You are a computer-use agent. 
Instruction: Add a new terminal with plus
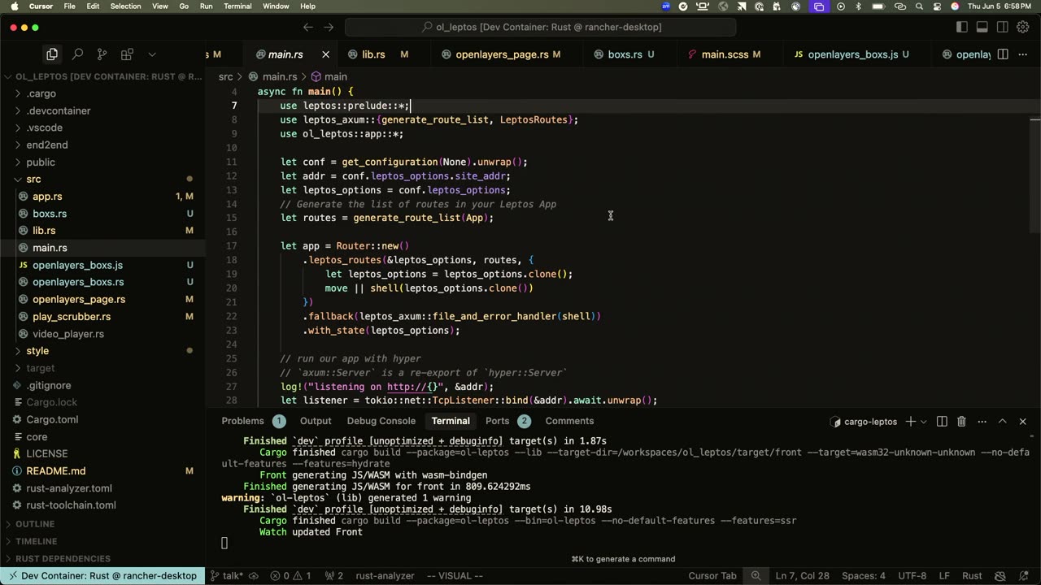(x=911, y=422)
